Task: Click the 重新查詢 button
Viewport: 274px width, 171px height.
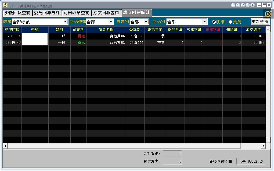Action: [x=260, y=22]
